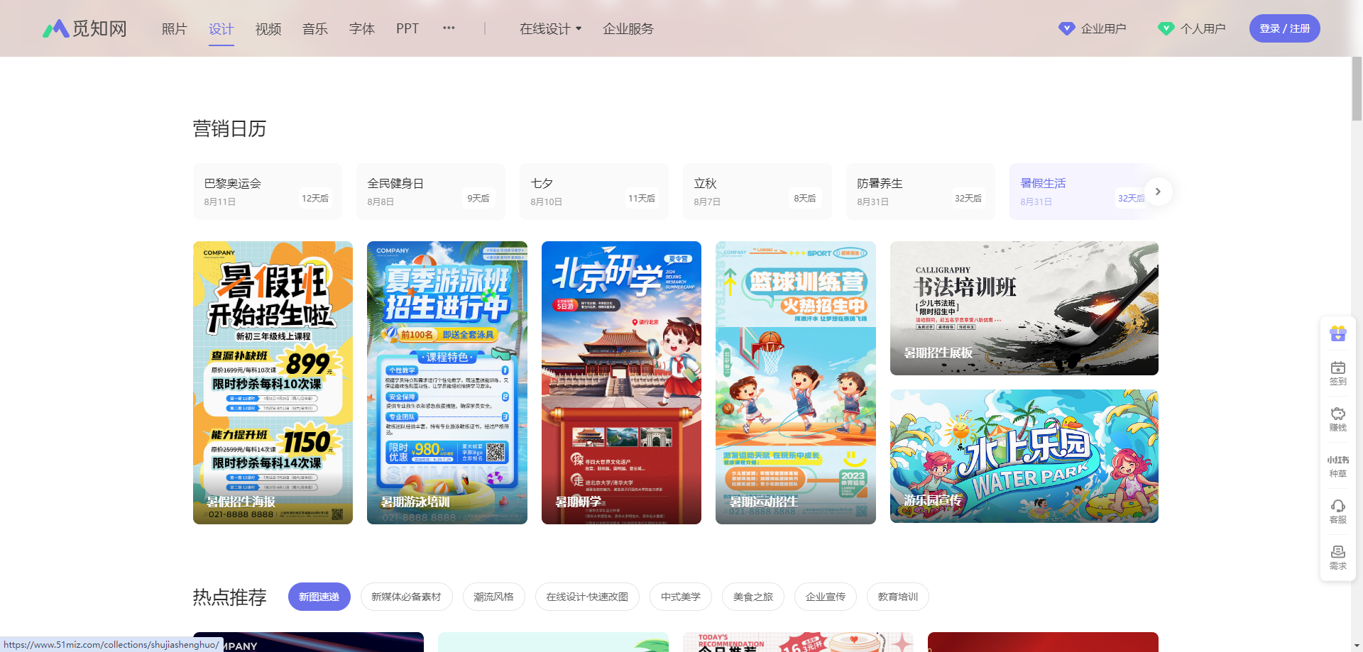Show next marketing calendar items arrow
The width and height of the screenshot is (1363, 652).
(x=1158, y=192)
